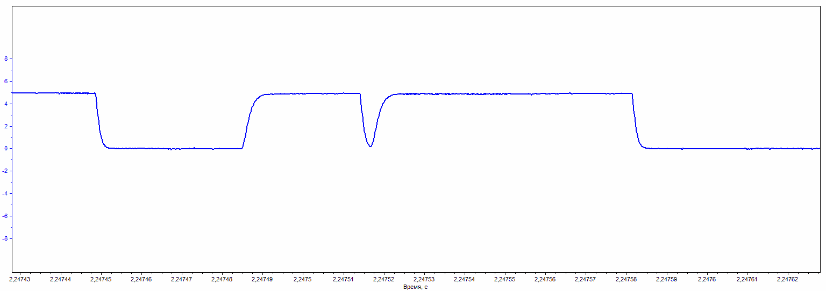
Task: Select the time label 2,24749
Action: [x=262, y=280]
